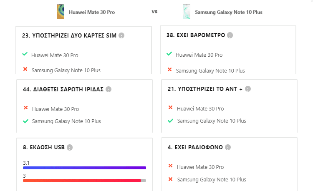Click the info icon beside ΥΠΟΣΤΗΡΙΖΕΙ ΔΥΟ ΚΑΡΤΕΣ SIM
Image resolution: width=313 pixels, height=191 pixels.
pyautogui.click(x=121, y=35)
